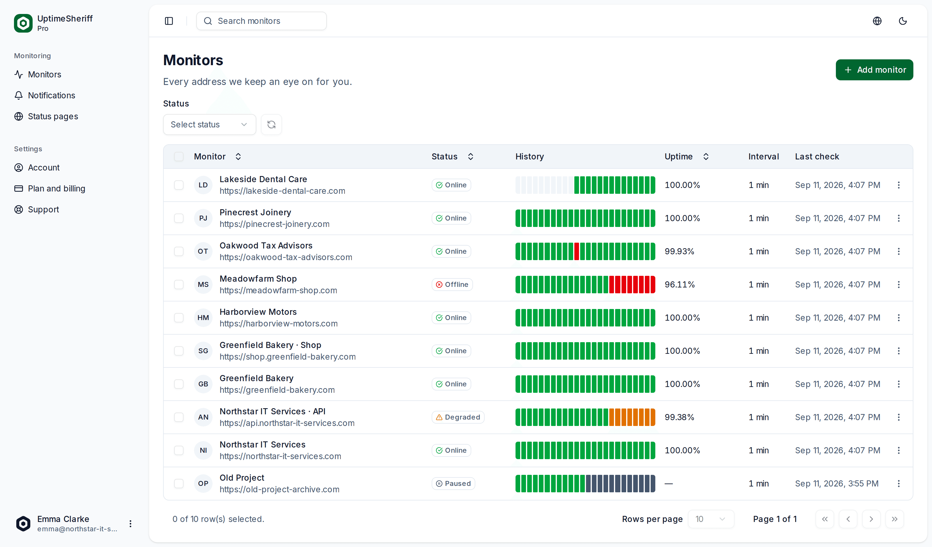Sort by Status column
Viewport: 932px width, 547px height.
452,156
